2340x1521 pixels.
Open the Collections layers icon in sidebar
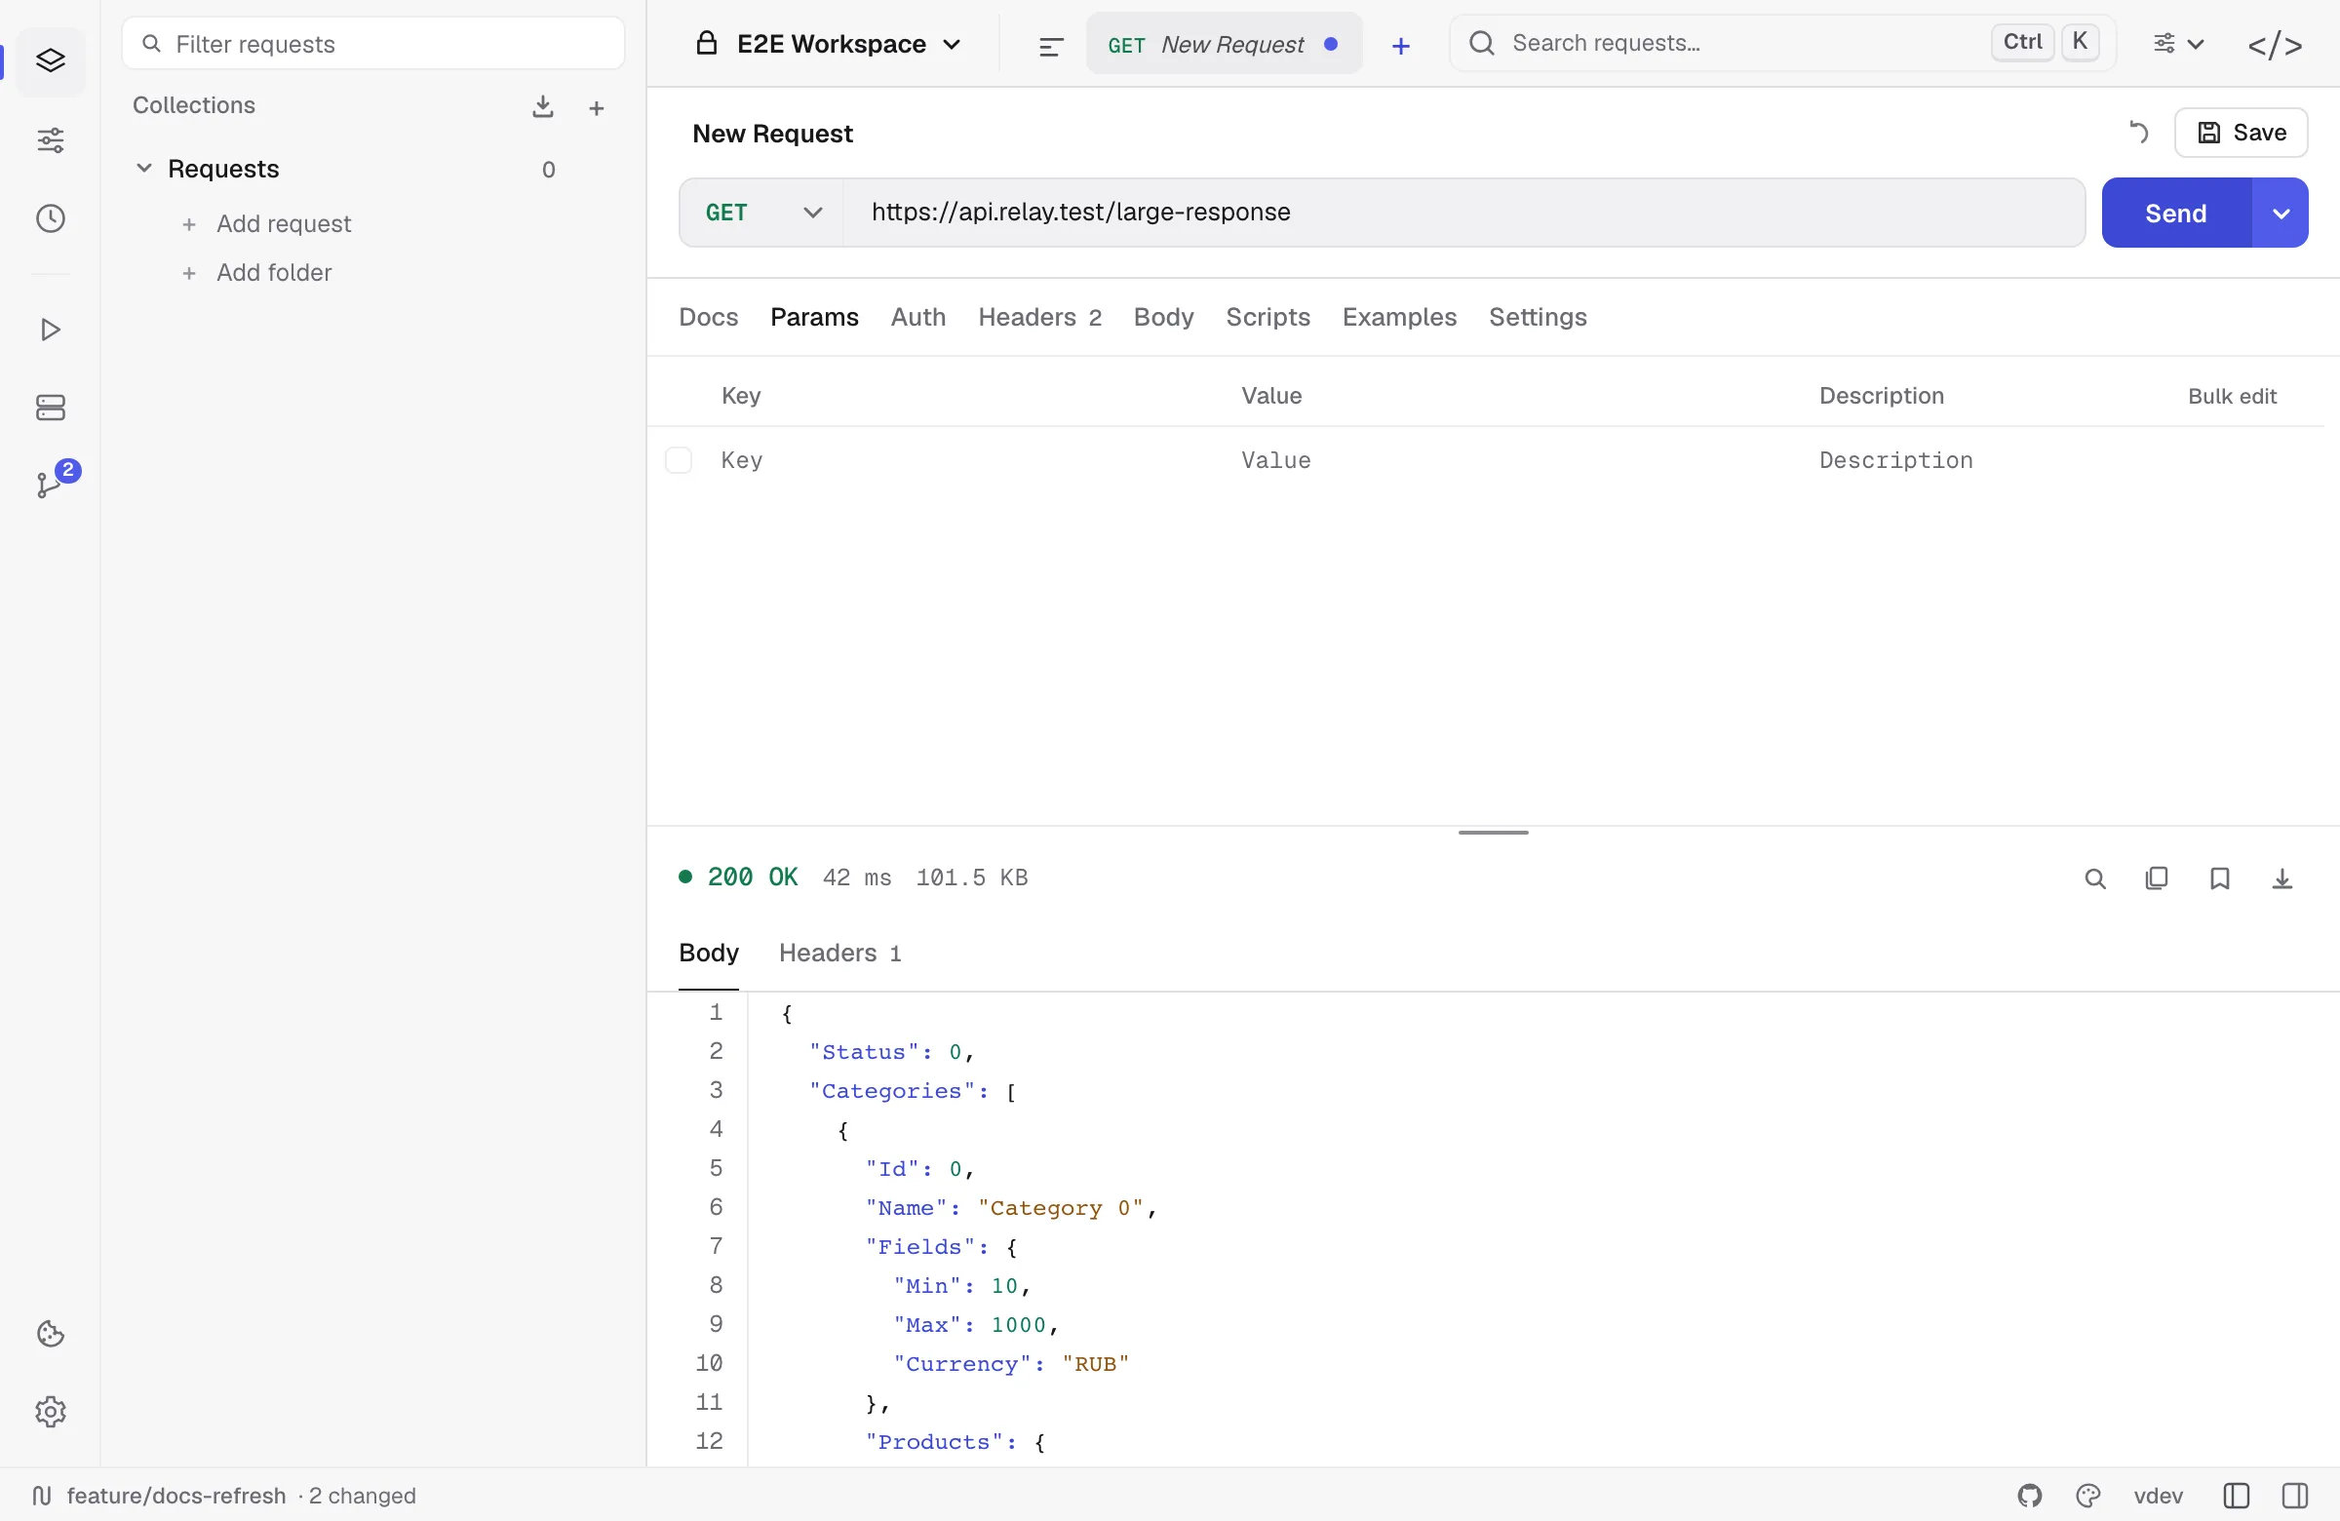tap(50, 61)
